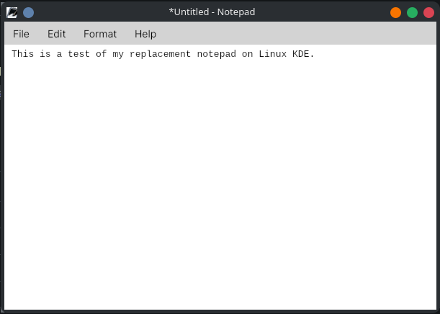Close Notepad using the red circle button
The height and width of the screenshot is (314, 440).
[x=428, y=12]
